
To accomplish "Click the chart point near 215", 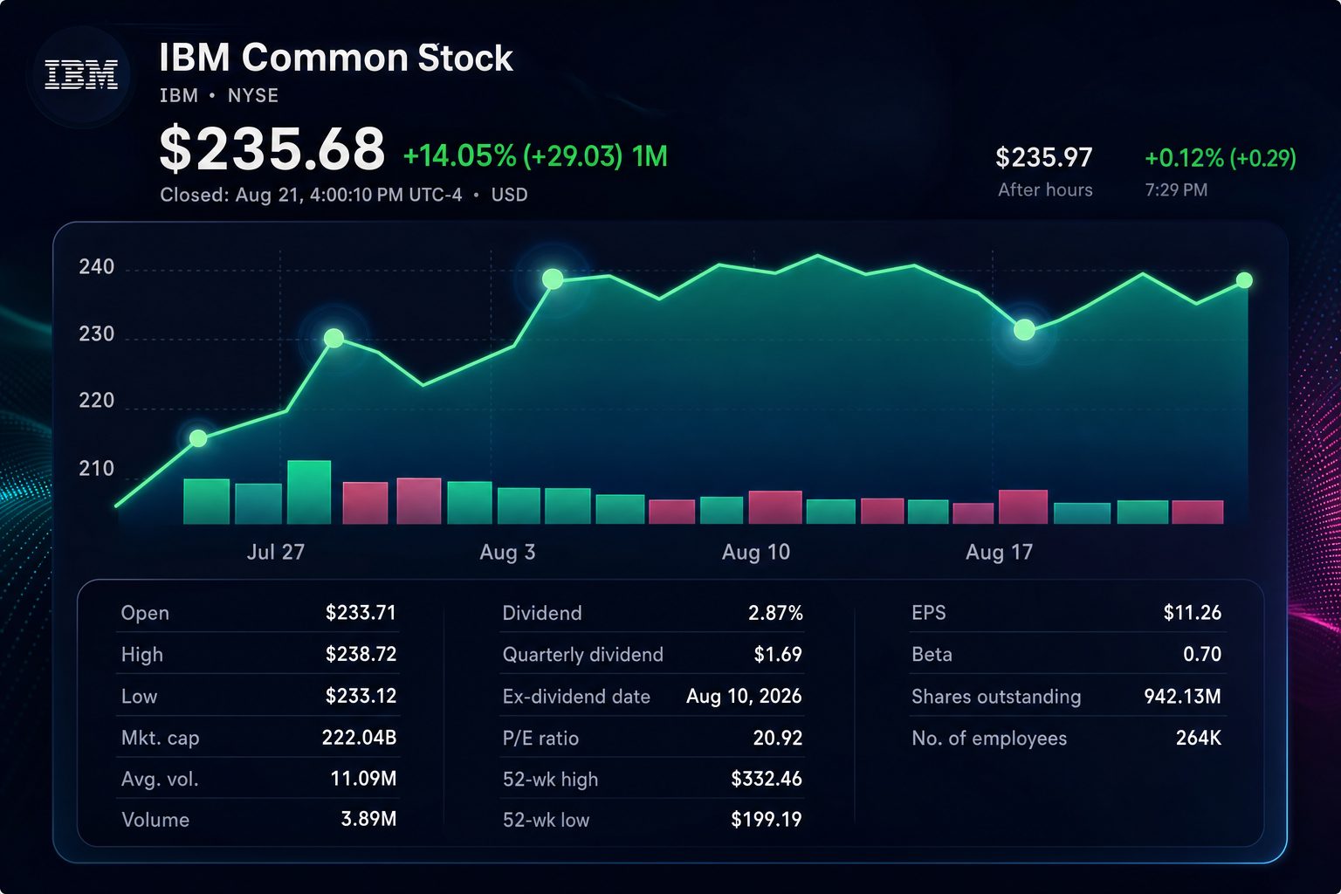I will (198, 438).
